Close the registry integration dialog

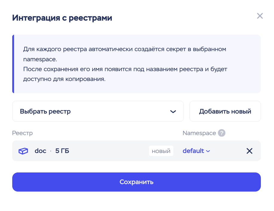(260, 16)
